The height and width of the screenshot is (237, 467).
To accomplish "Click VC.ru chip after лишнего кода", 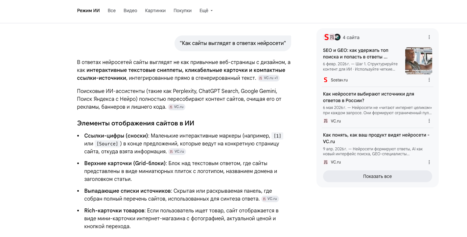I will click(x=177, y=107).
